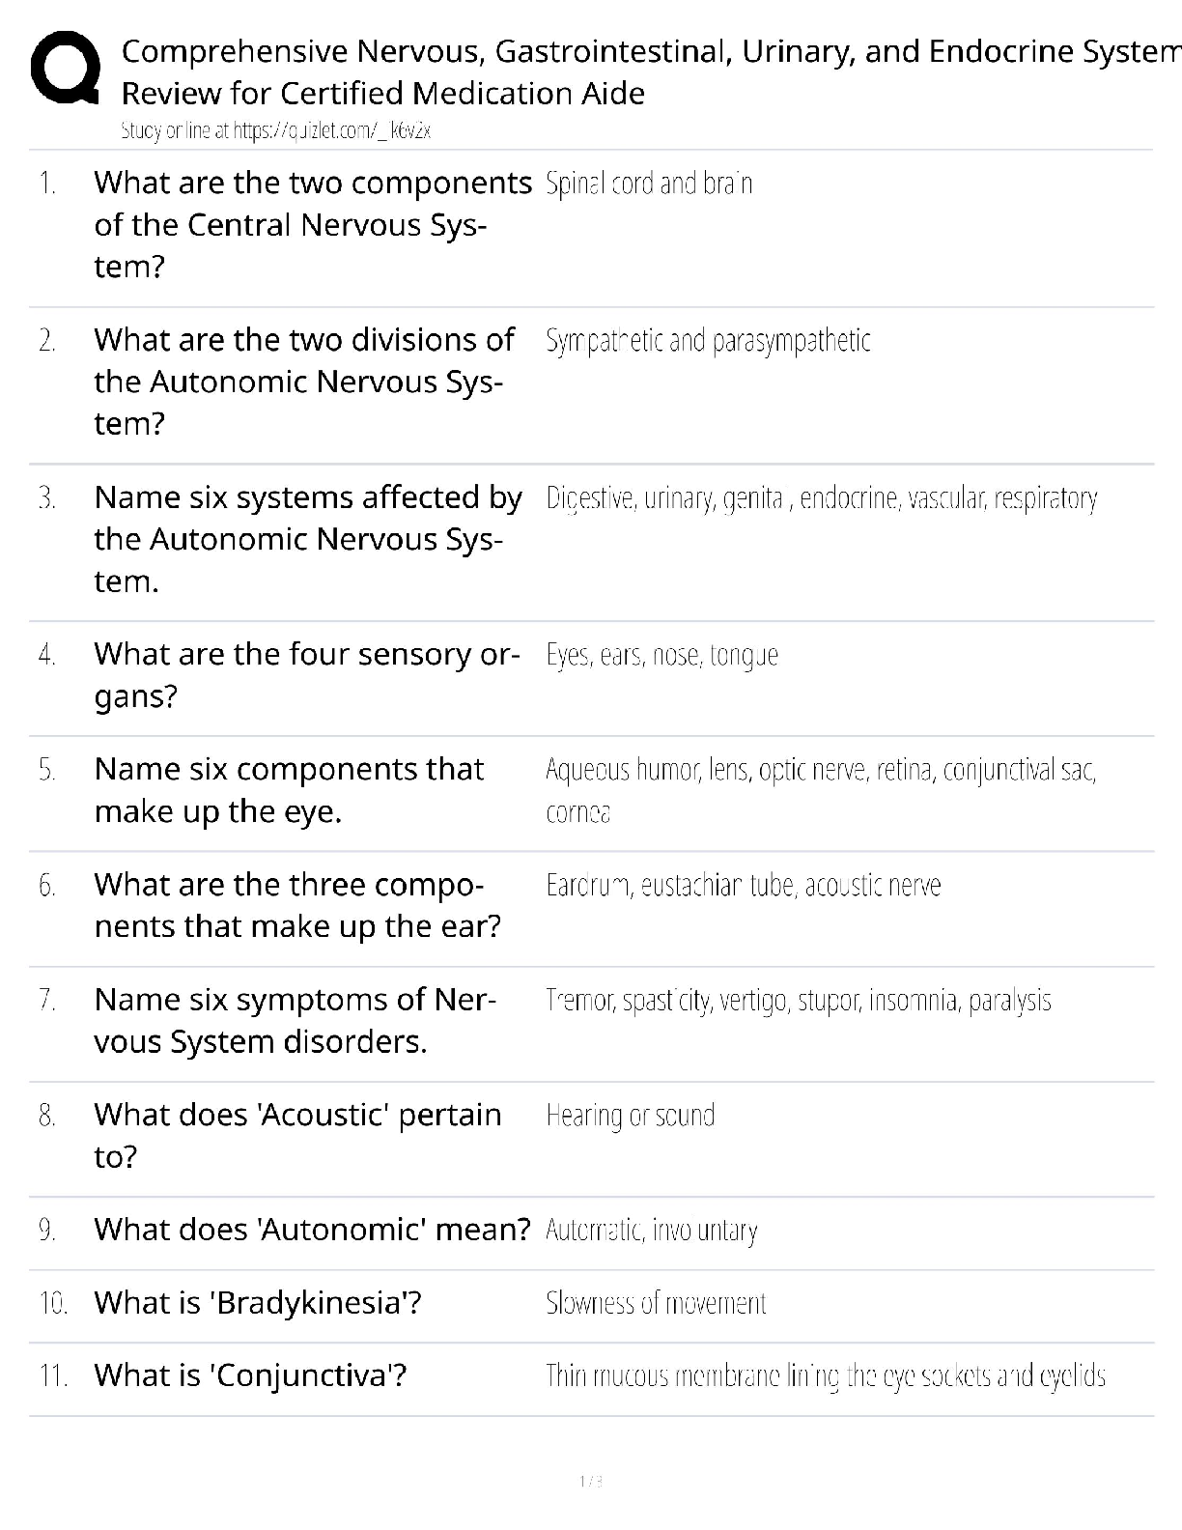This screenshot has height=1530, width=1182.
Task: Select the Central Nervous System components question
Action: [312, 224]
